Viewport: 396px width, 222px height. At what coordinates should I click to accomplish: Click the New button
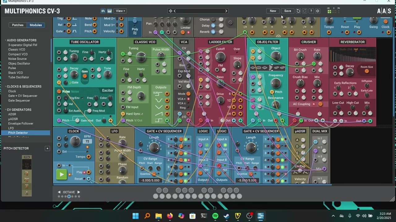coord(273,11)
